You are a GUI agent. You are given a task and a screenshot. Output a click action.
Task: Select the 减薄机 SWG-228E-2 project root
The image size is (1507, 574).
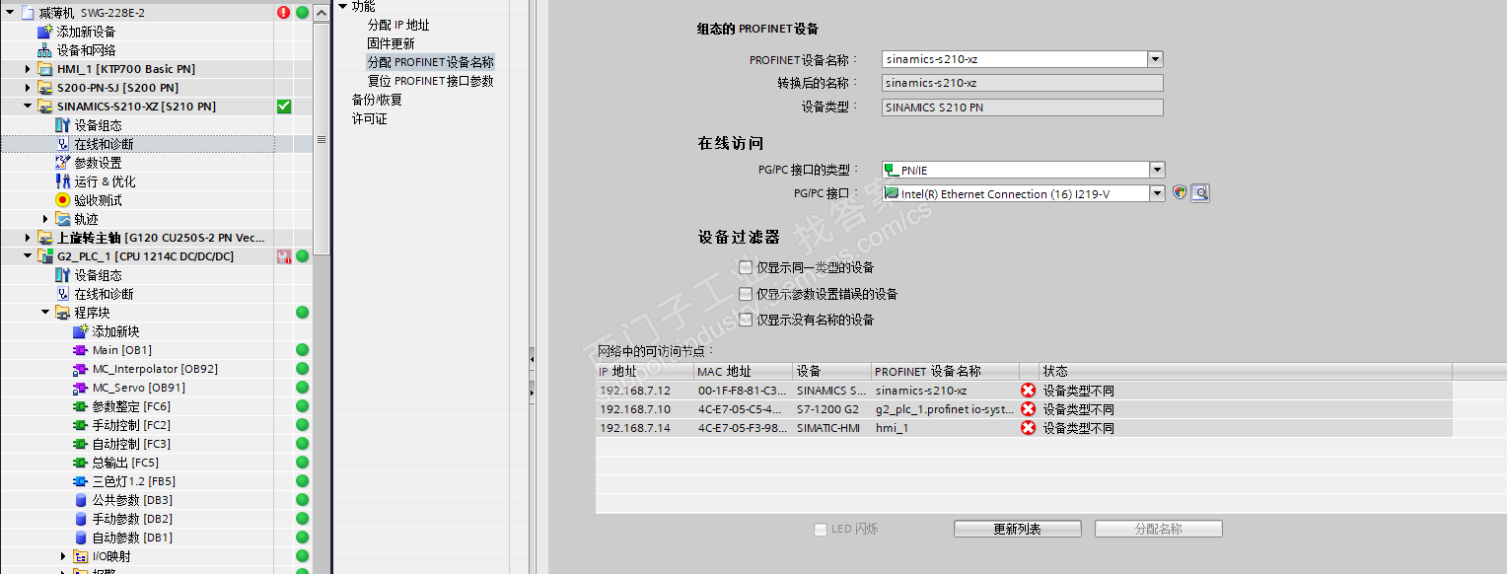(x=91, y=13)
